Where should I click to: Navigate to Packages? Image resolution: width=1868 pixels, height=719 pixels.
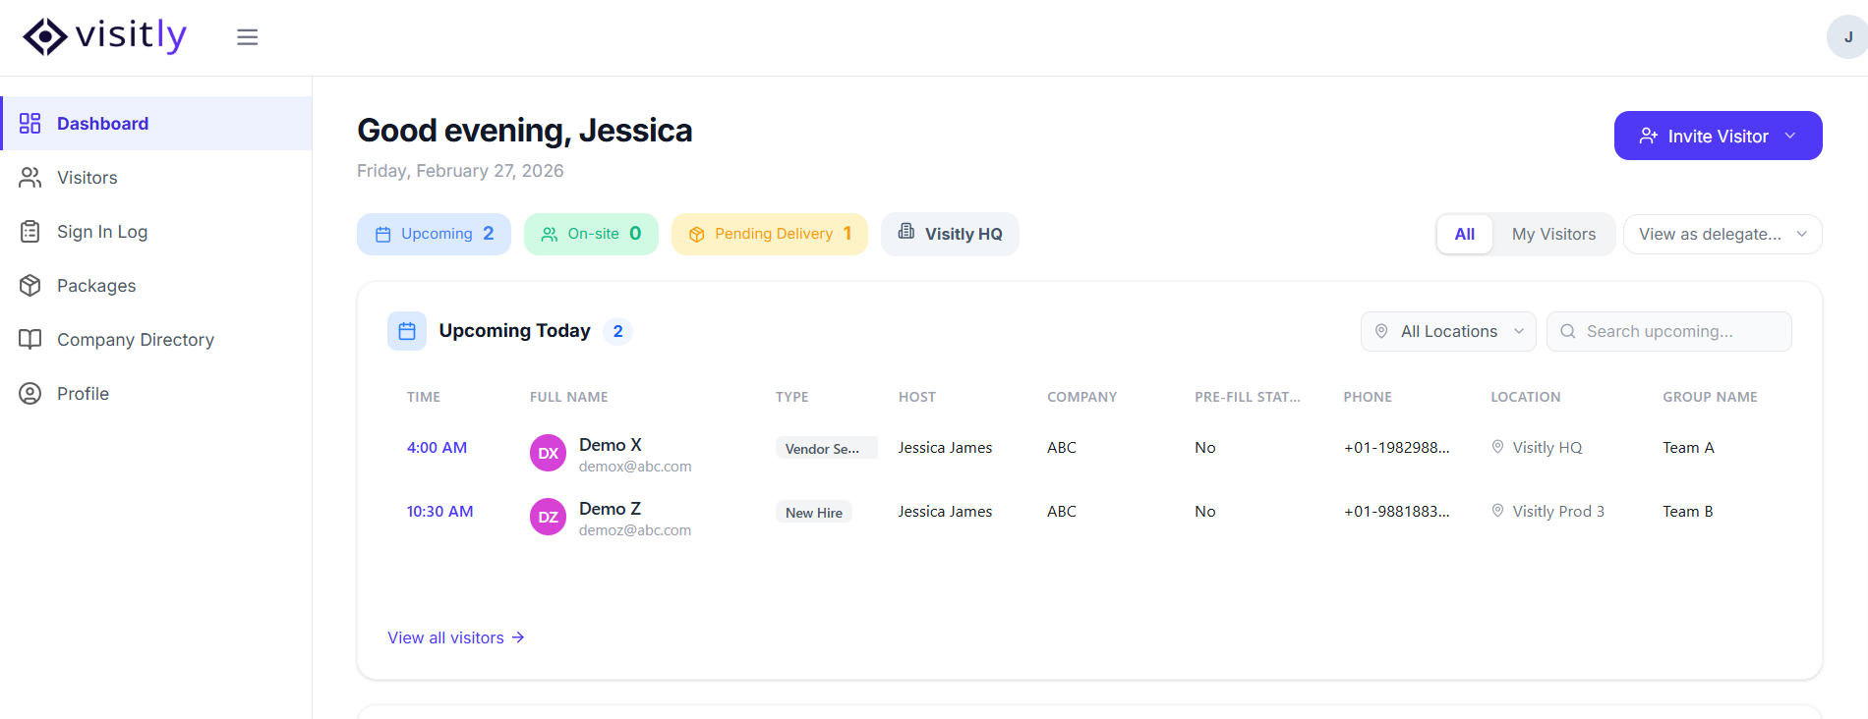click(156, 285)
